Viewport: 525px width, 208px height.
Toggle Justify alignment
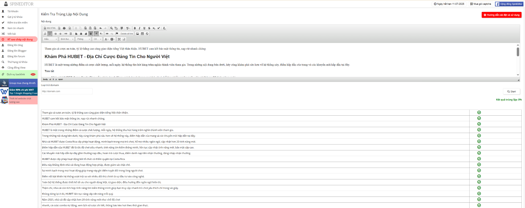[91, 34]
